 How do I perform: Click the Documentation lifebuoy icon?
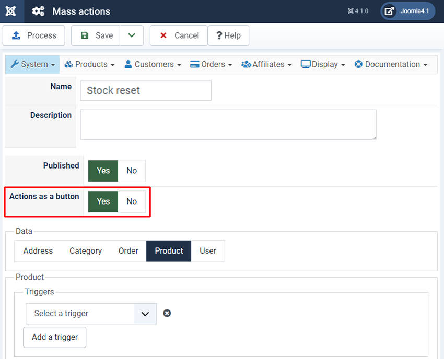(358, 64)
